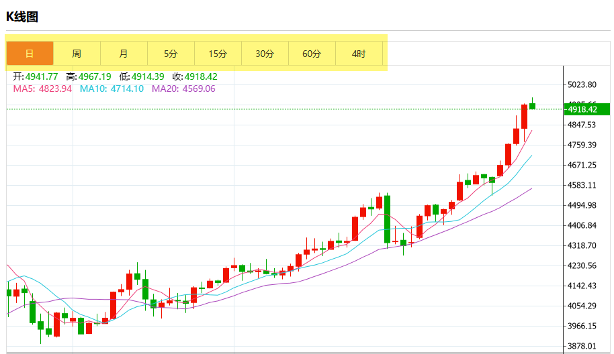Viewport: 614px width, 354px height.
Task: Switch chart to 5分 interval
Action: [x=171, y=54]
